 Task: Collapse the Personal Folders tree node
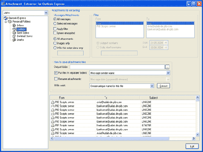(x=6, y=22)
